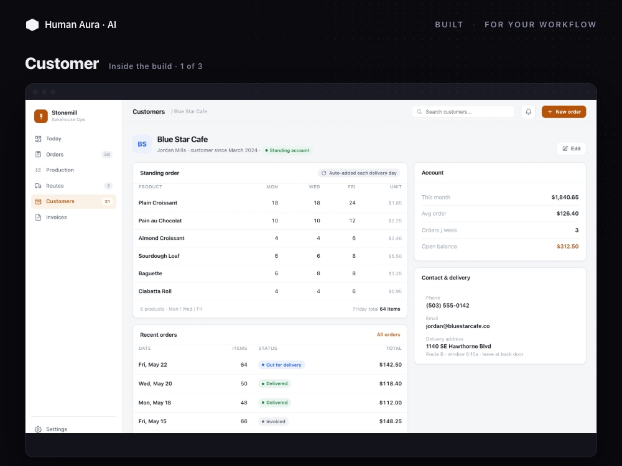Screen dimensions: 622x466
Task: Click the Routes count badge 3
Action: tap(108, 186)
